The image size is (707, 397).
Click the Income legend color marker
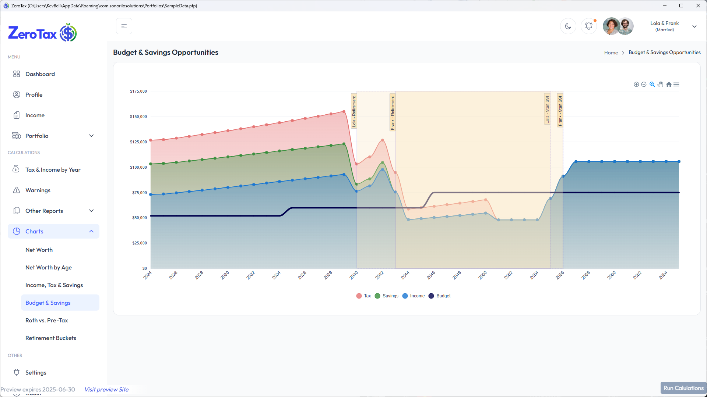pos(405,296)
